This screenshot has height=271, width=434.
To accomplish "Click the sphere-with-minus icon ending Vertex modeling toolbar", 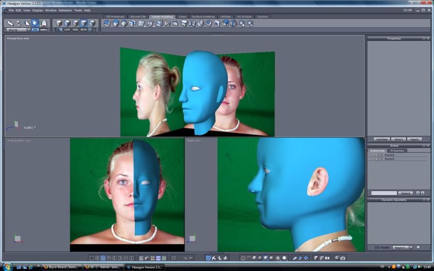I will pos(251,24).
